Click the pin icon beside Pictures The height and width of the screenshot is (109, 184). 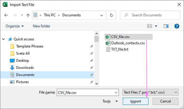click(91, 82)
